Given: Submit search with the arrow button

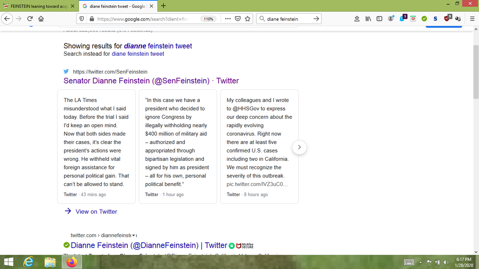Looking at the screenshot, I should click(x=316, y=19).
